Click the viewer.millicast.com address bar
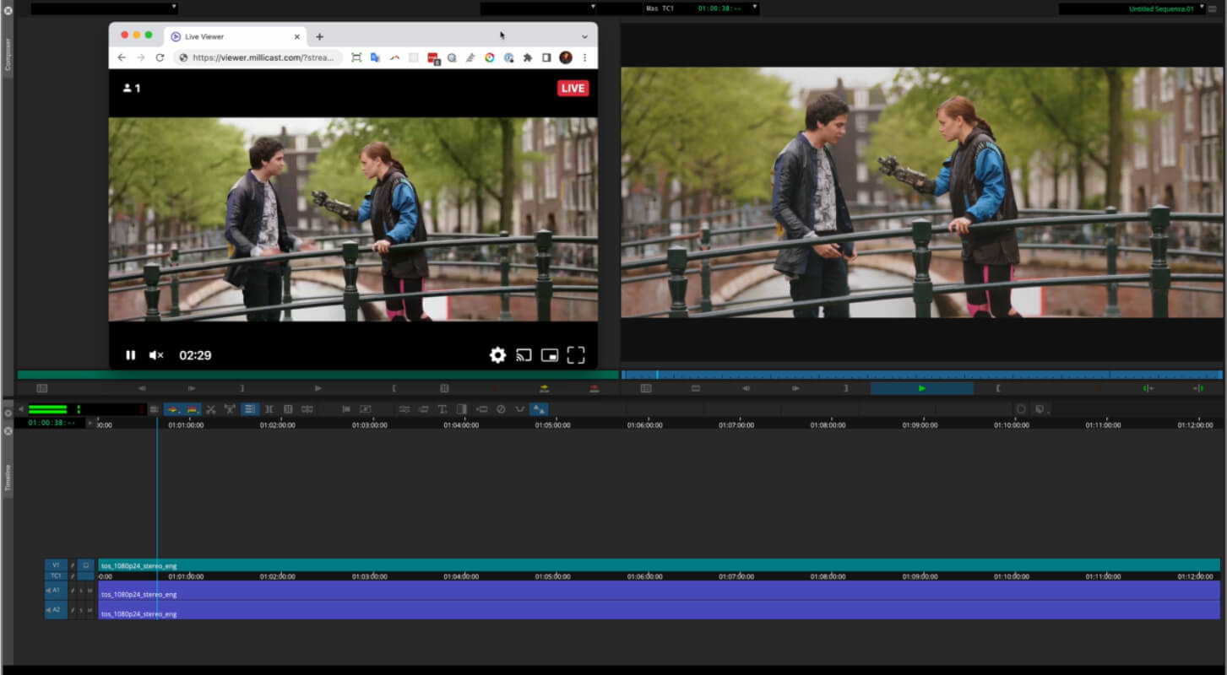Image resolution: width=1227 pixels, height=675 pixels. coord(258,57)
